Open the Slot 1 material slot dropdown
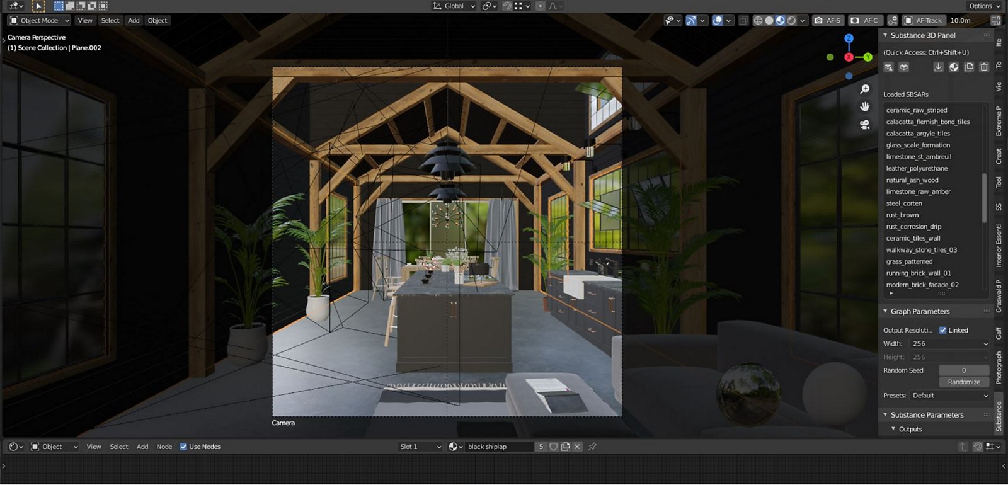This screenshot has height=485, width=1008. coord(420,447)
